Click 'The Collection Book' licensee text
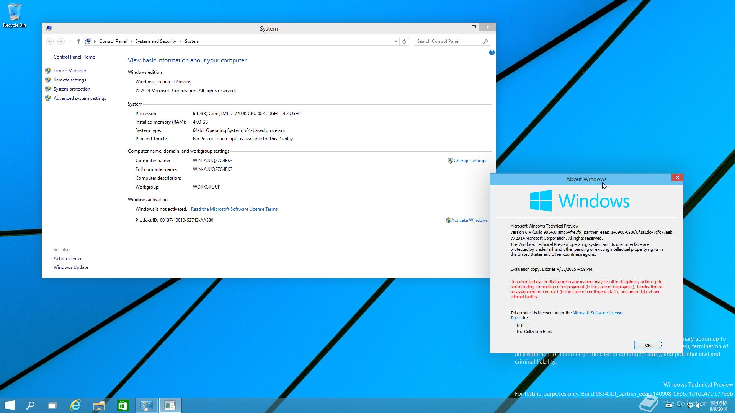 click(x=534, y=332)
